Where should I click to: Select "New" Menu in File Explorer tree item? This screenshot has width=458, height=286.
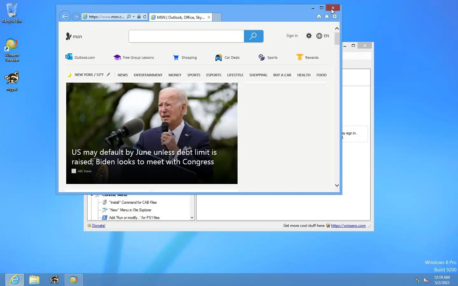click(130, 210)
